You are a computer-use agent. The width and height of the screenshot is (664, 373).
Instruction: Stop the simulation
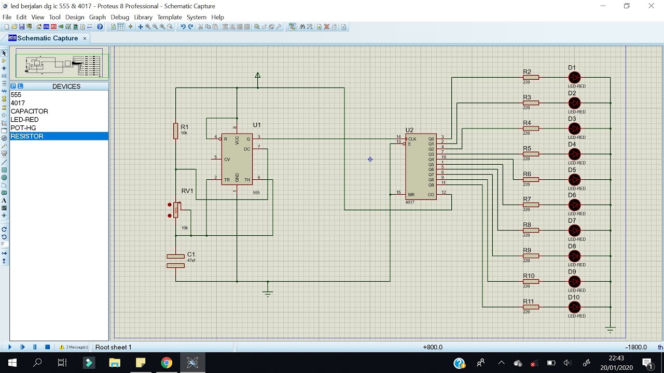coord(47,347)
